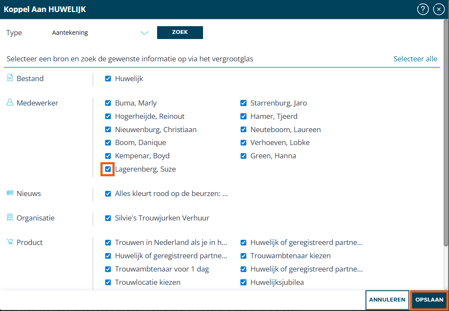Click the Bestand document icon
Viewport: 449px width, 311px height.
point(10,78)
